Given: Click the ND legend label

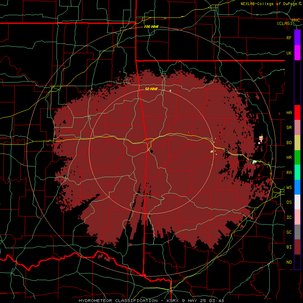Looking at the screenshot, I should (289, 262).
